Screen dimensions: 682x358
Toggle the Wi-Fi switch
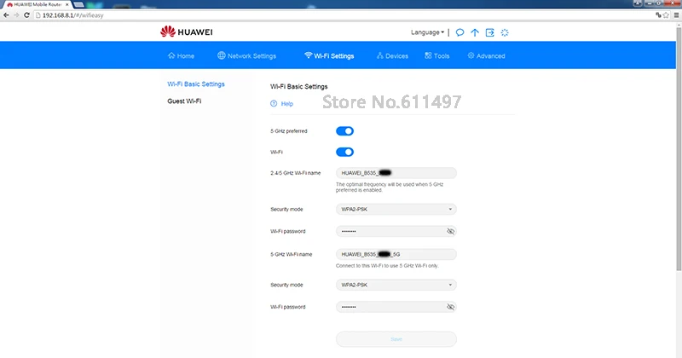[x=345, y=152]
